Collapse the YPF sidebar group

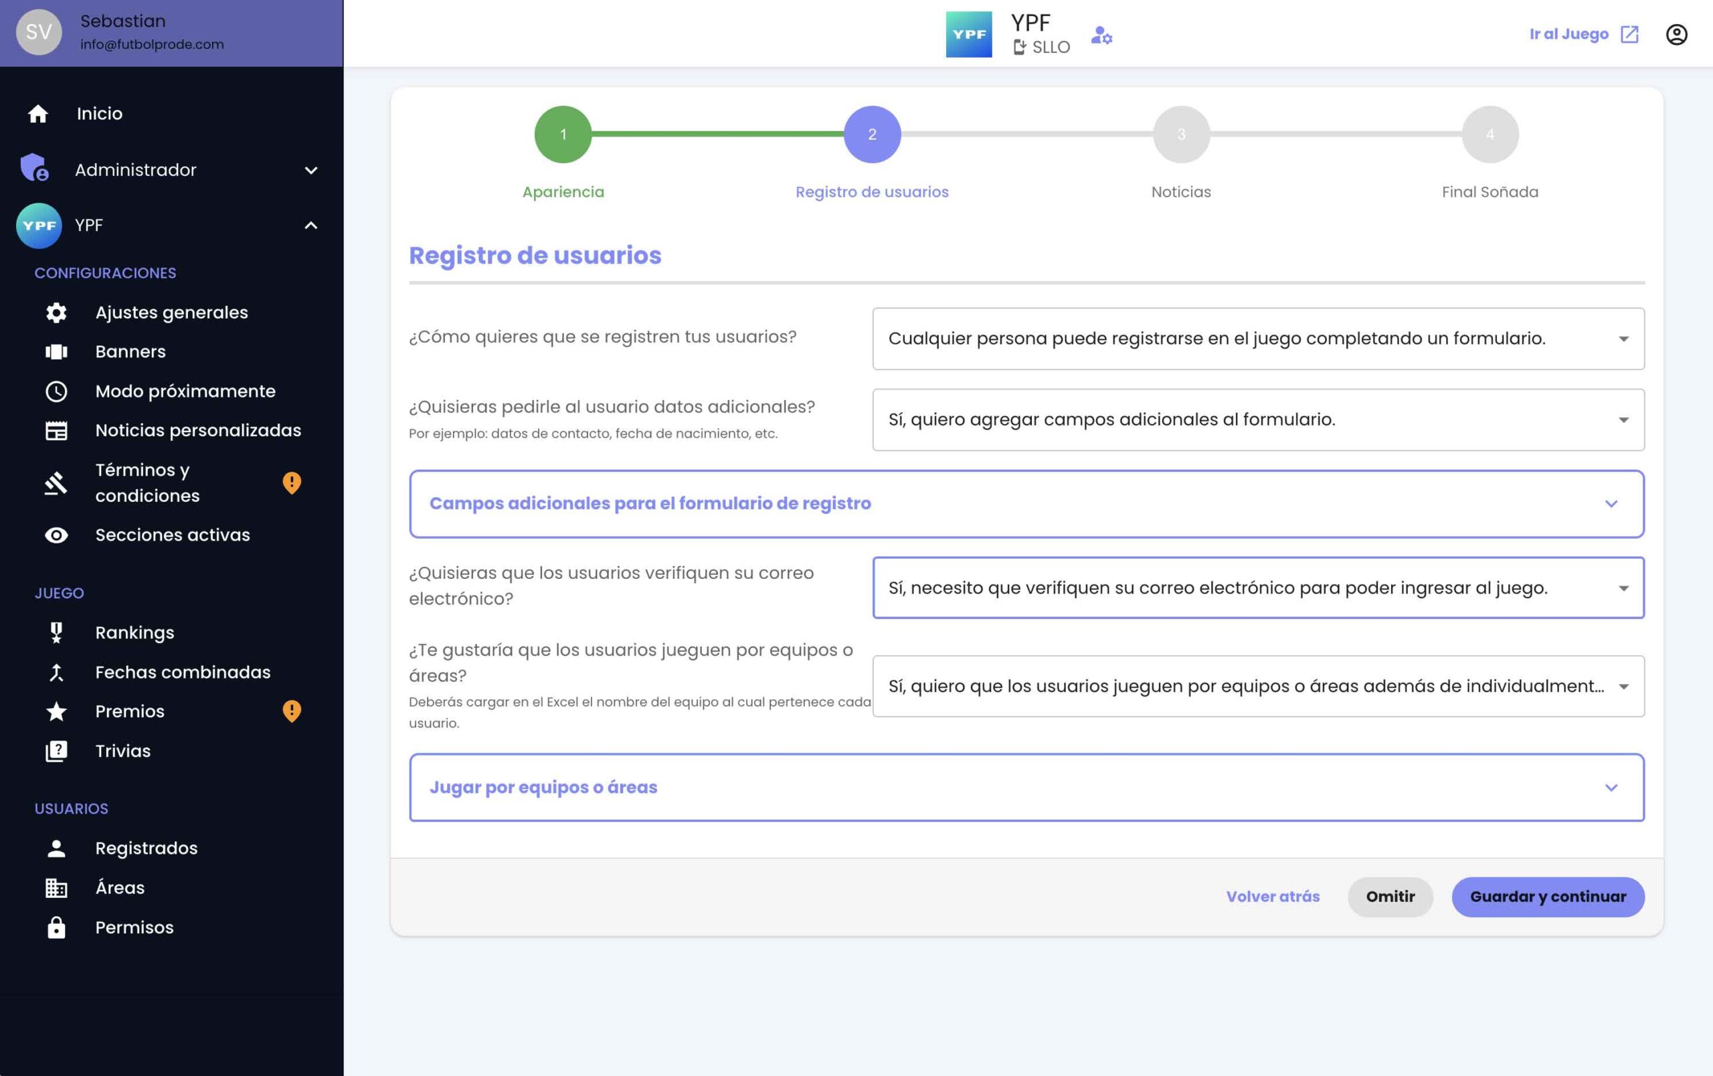click(311, 226)
